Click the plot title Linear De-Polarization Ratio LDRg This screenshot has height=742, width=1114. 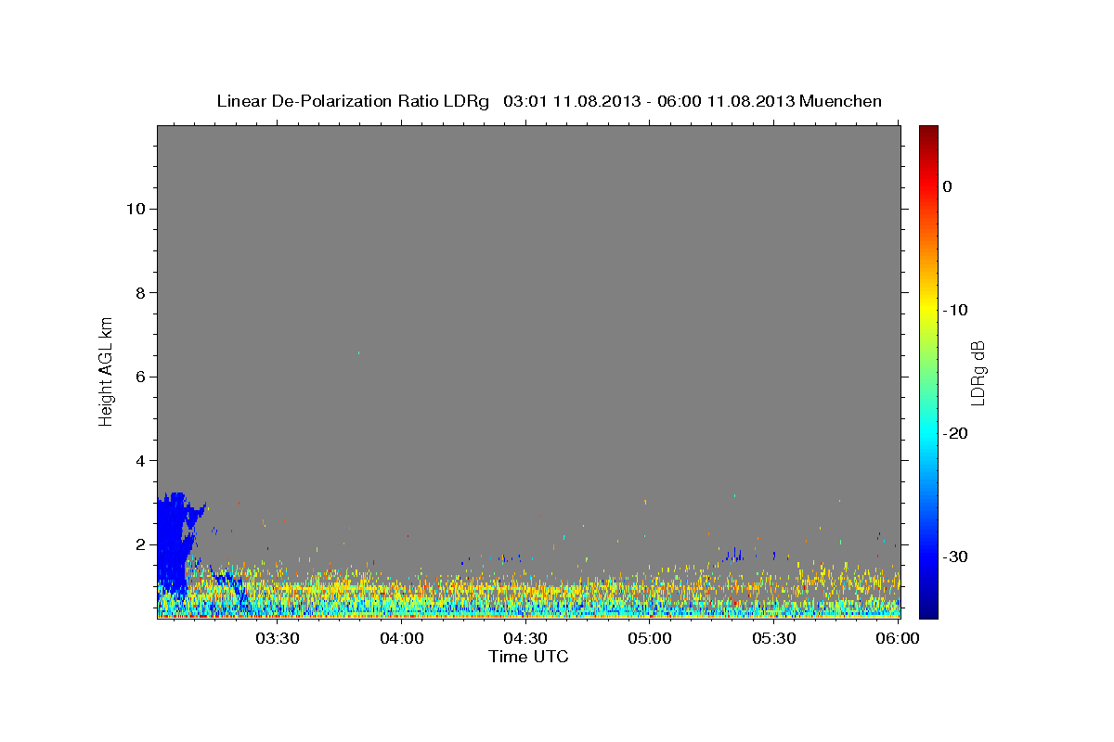point(353,101)
